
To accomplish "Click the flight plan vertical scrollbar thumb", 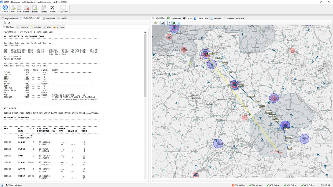I will click(145, 65).
